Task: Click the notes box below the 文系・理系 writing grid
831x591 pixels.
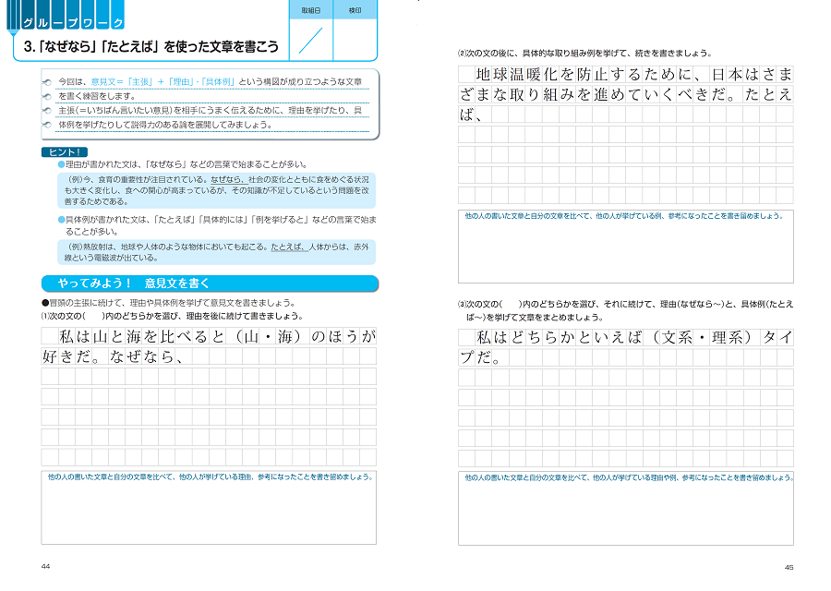Action: pos(626,508)
